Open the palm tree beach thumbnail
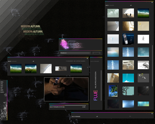This screenshot has height=124, width=155. coord(113,91)
